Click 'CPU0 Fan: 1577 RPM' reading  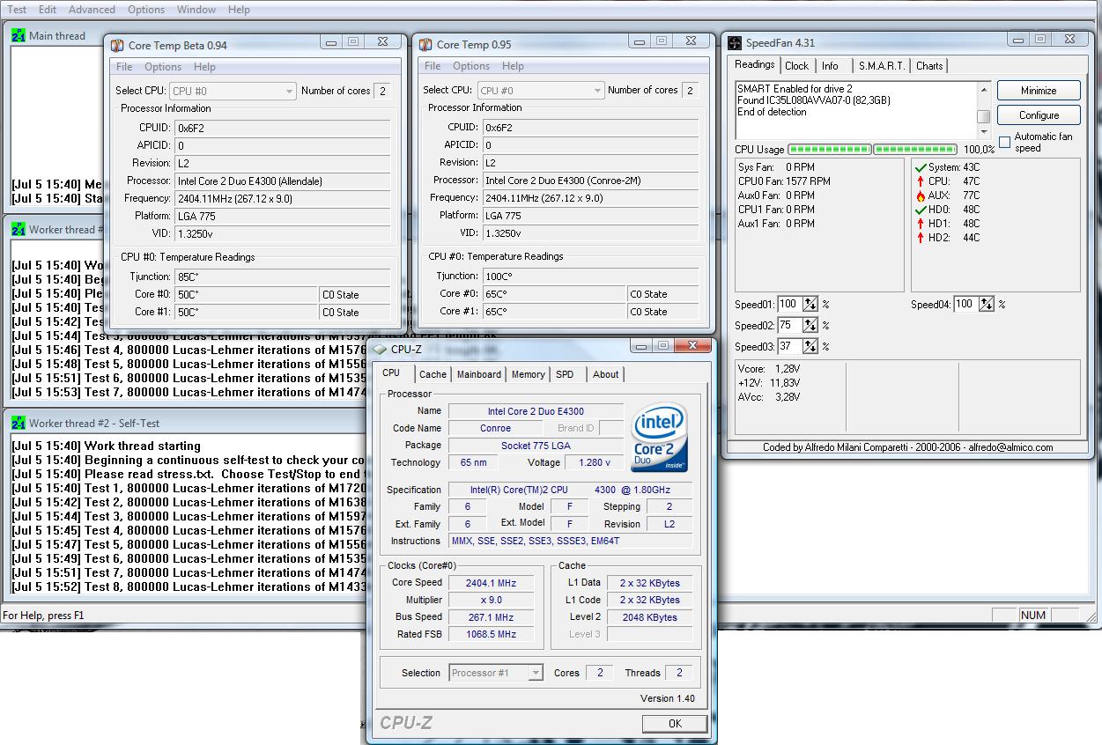[784, 181]
